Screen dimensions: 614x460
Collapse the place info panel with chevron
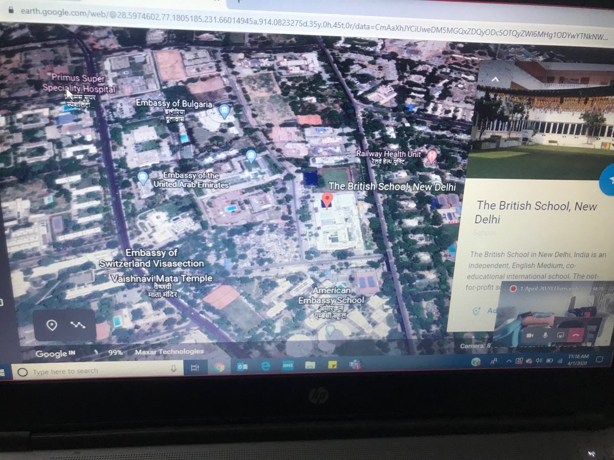(494, 80)
